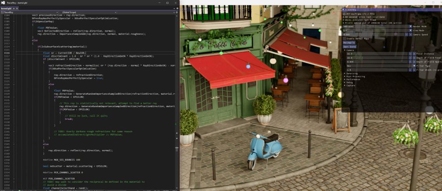Open the active document list arrow

[174, 8]
